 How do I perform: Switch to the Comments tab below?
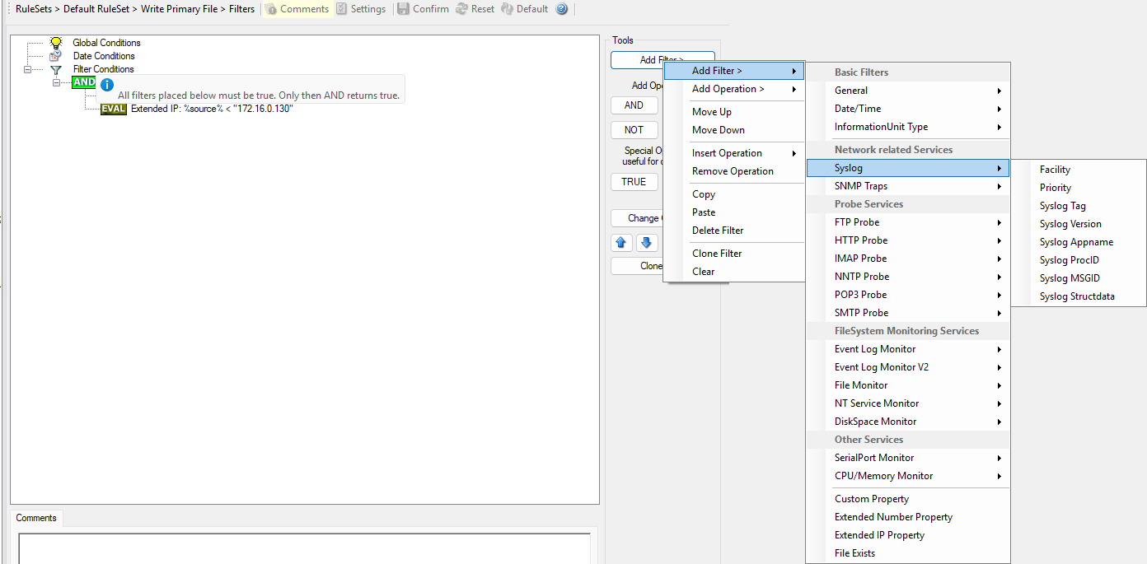36,518
